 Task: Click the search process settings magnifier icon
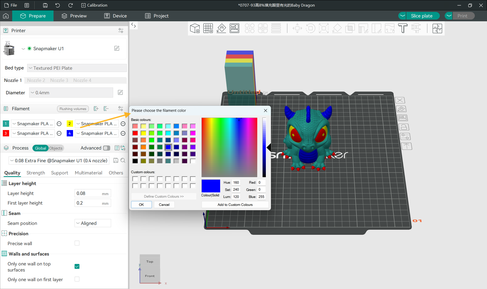click(x=123, y=160)
